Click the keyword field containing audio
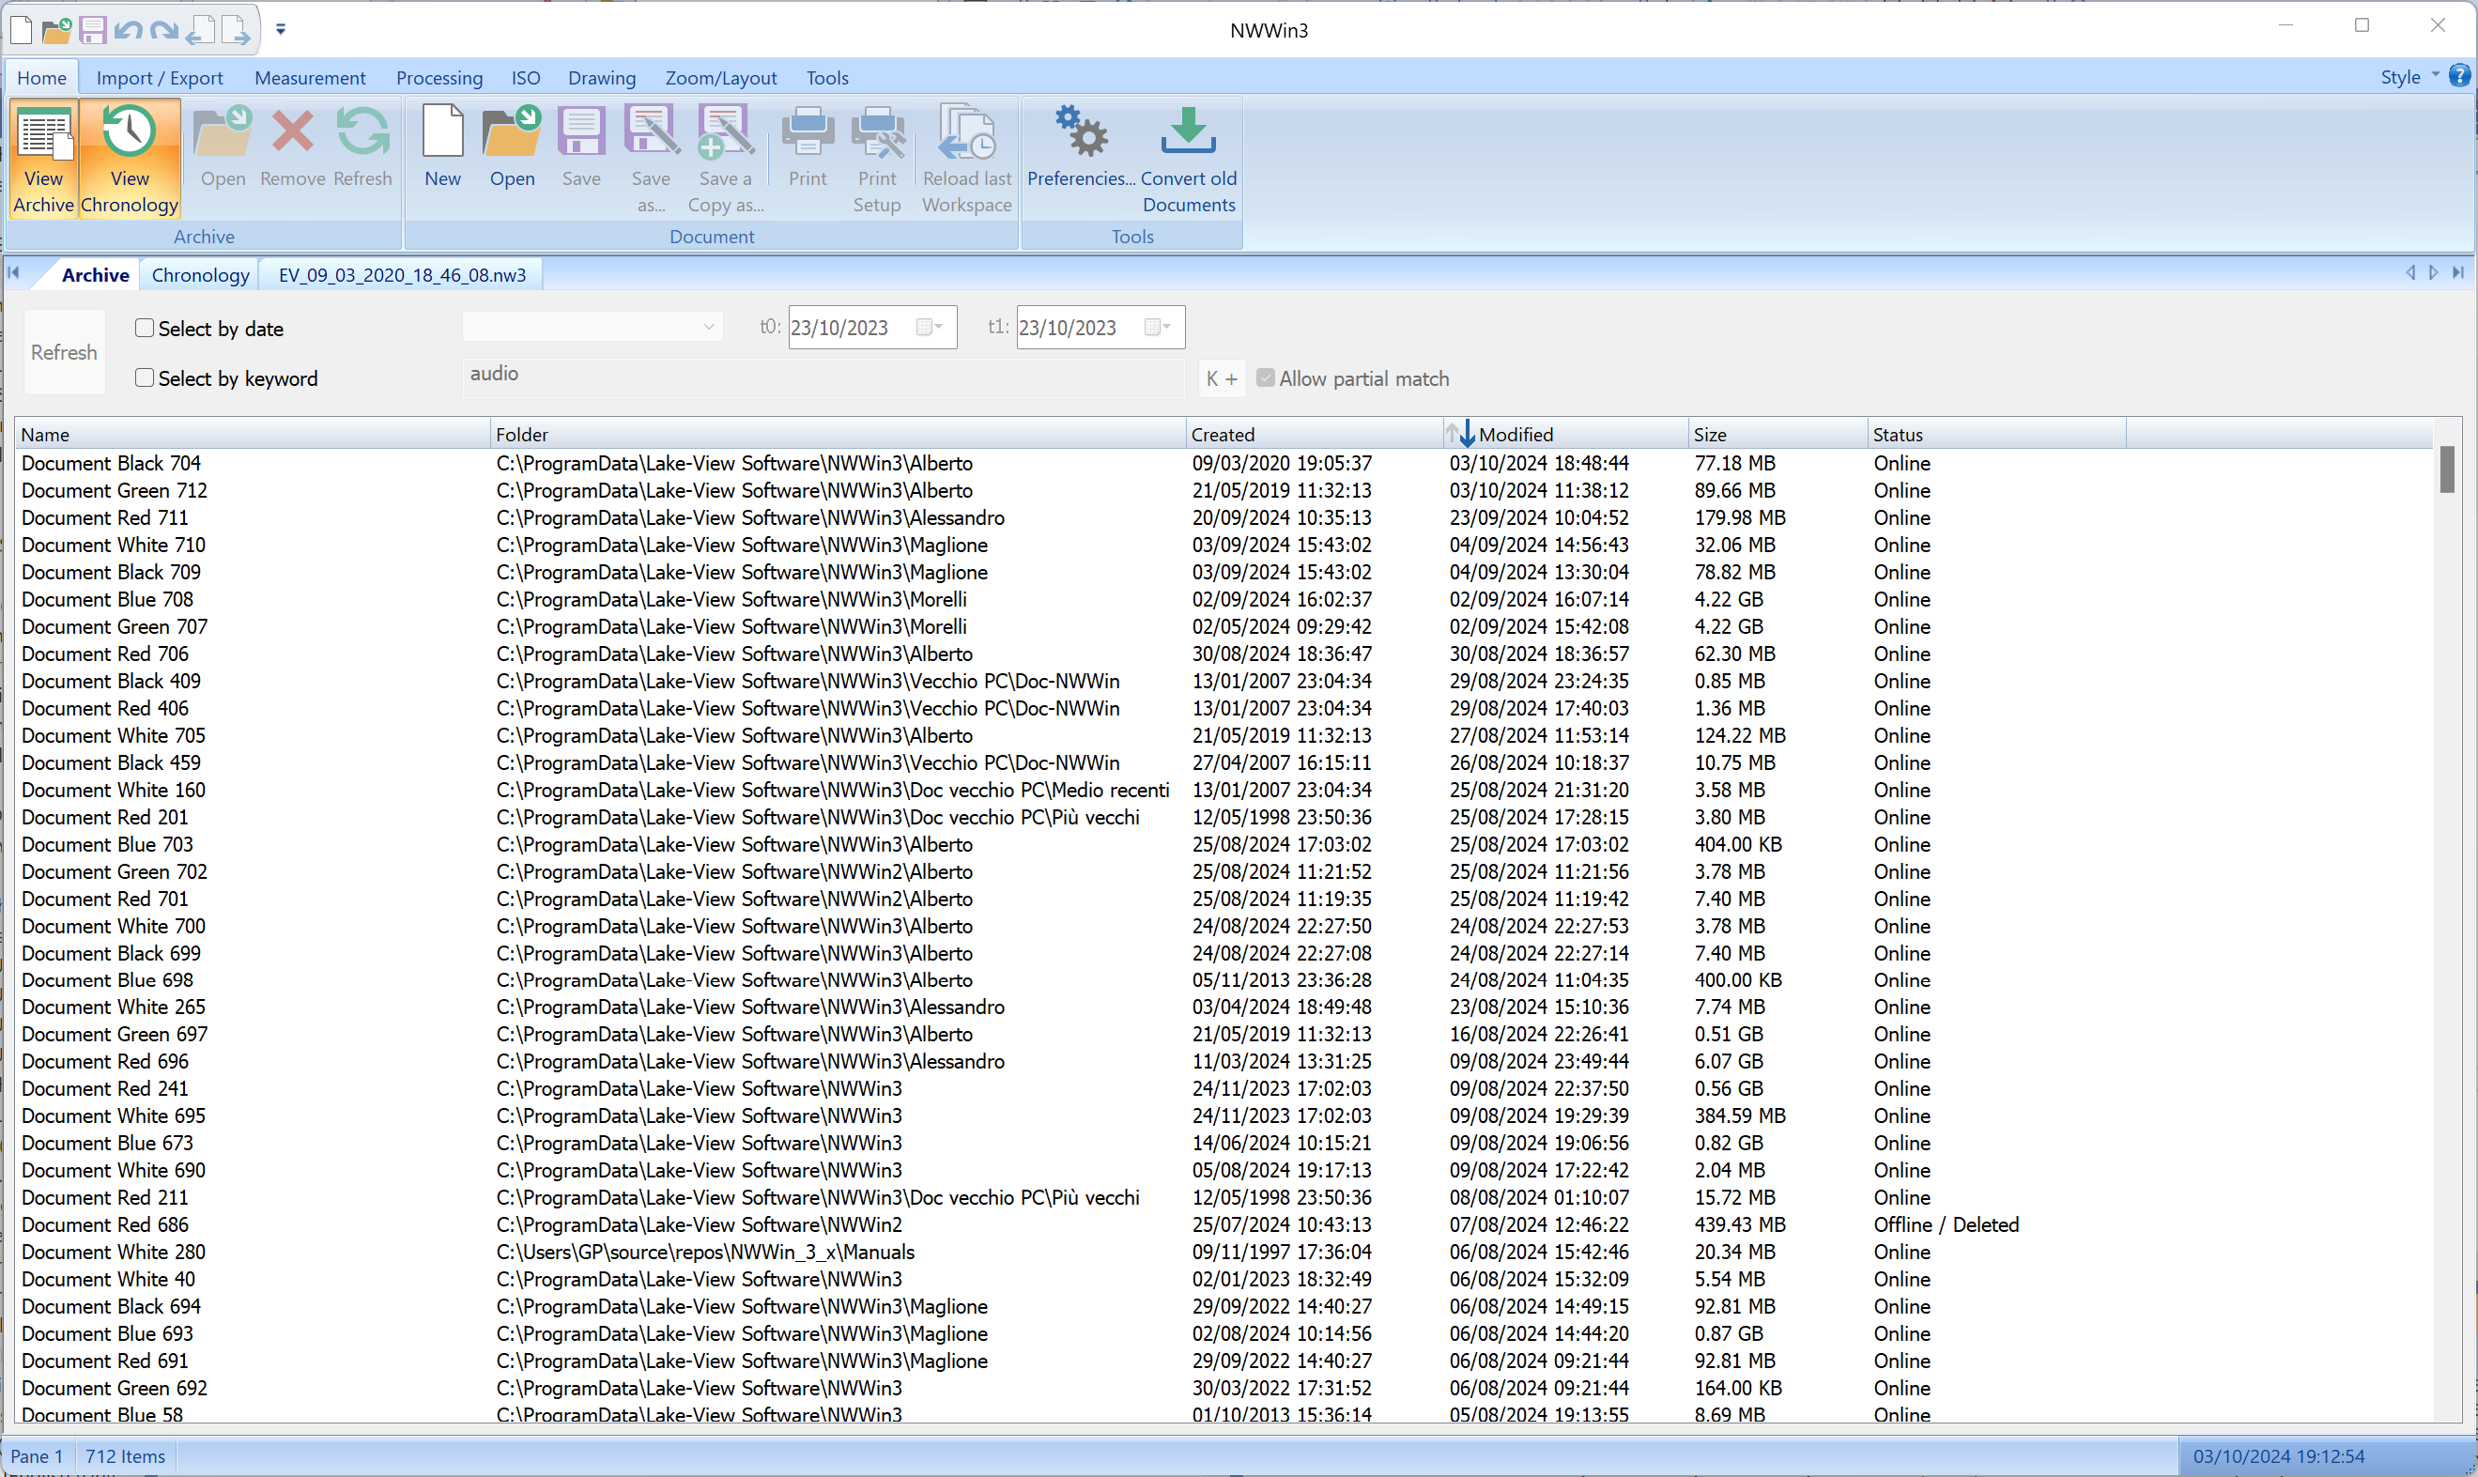 (824, 377)
